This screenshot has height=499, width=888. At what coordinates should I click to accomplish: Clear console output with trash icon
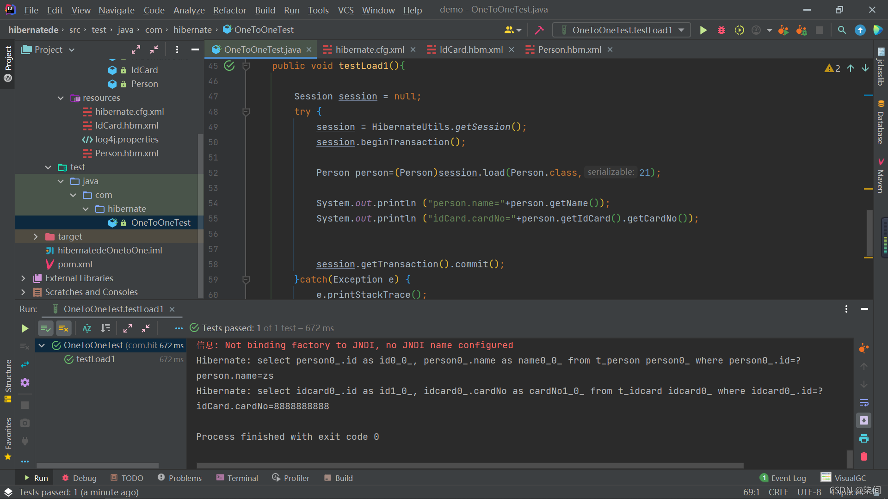(x=863, y=456)
